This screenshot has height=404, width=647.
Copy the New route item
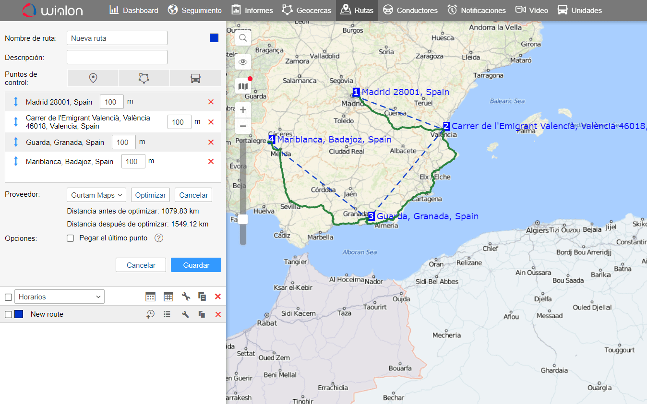click(202, 314)
